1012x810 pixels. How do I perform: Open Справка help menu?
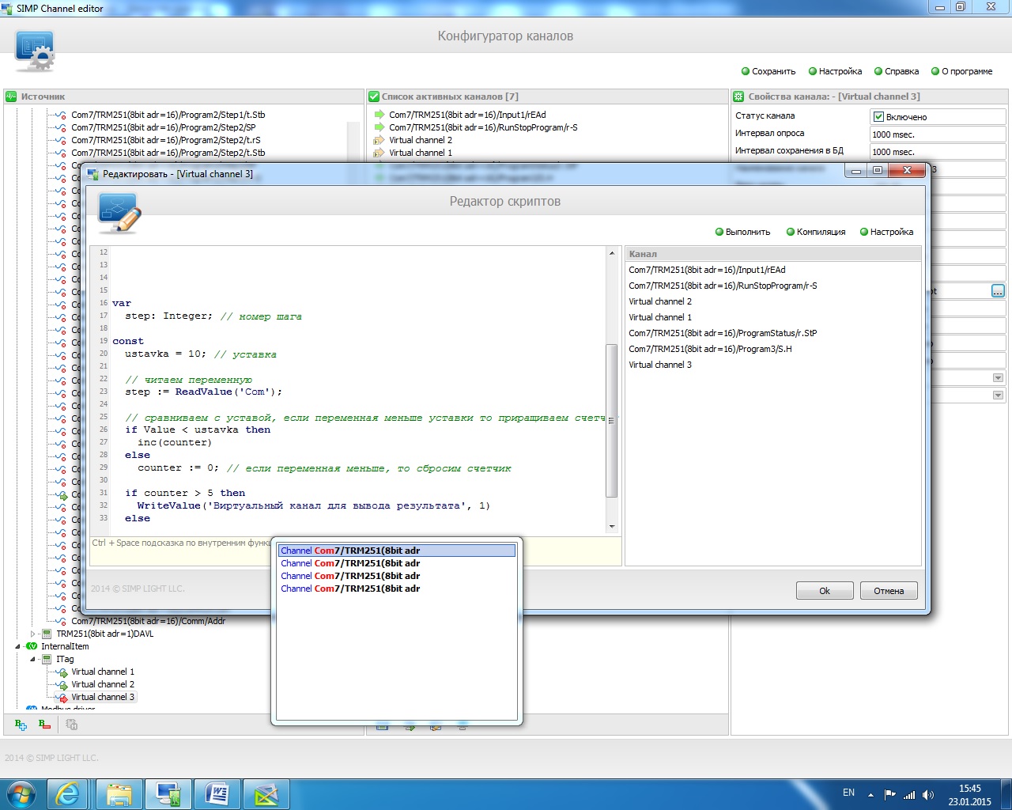[x=896, y=71]
